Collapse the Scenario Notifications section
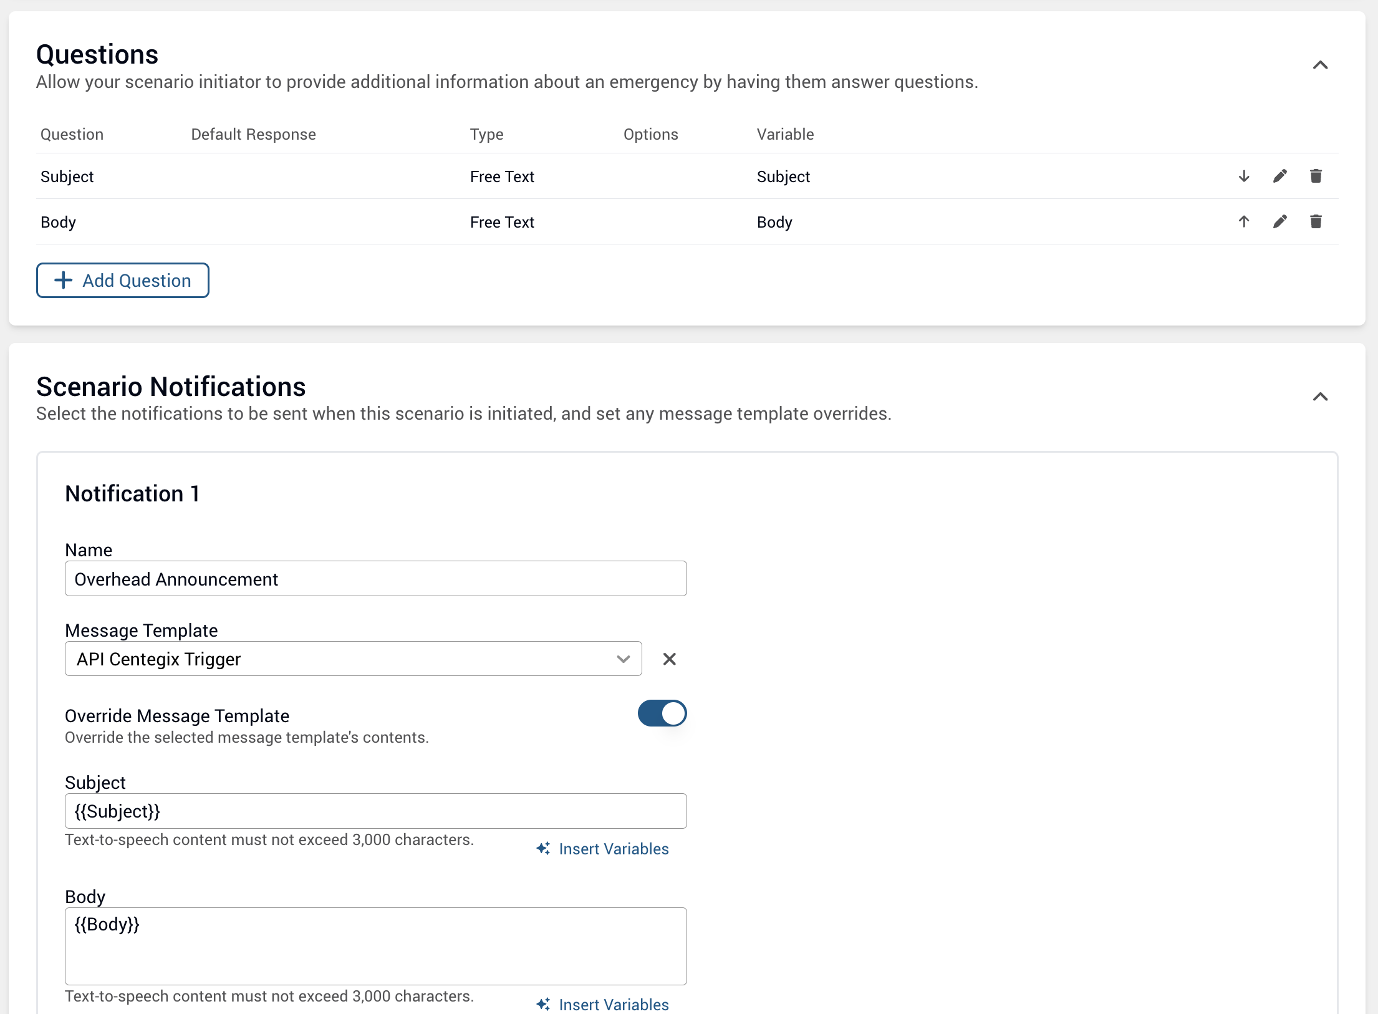Viewport: 1378px width, 1014px height. coord(1321,397)
